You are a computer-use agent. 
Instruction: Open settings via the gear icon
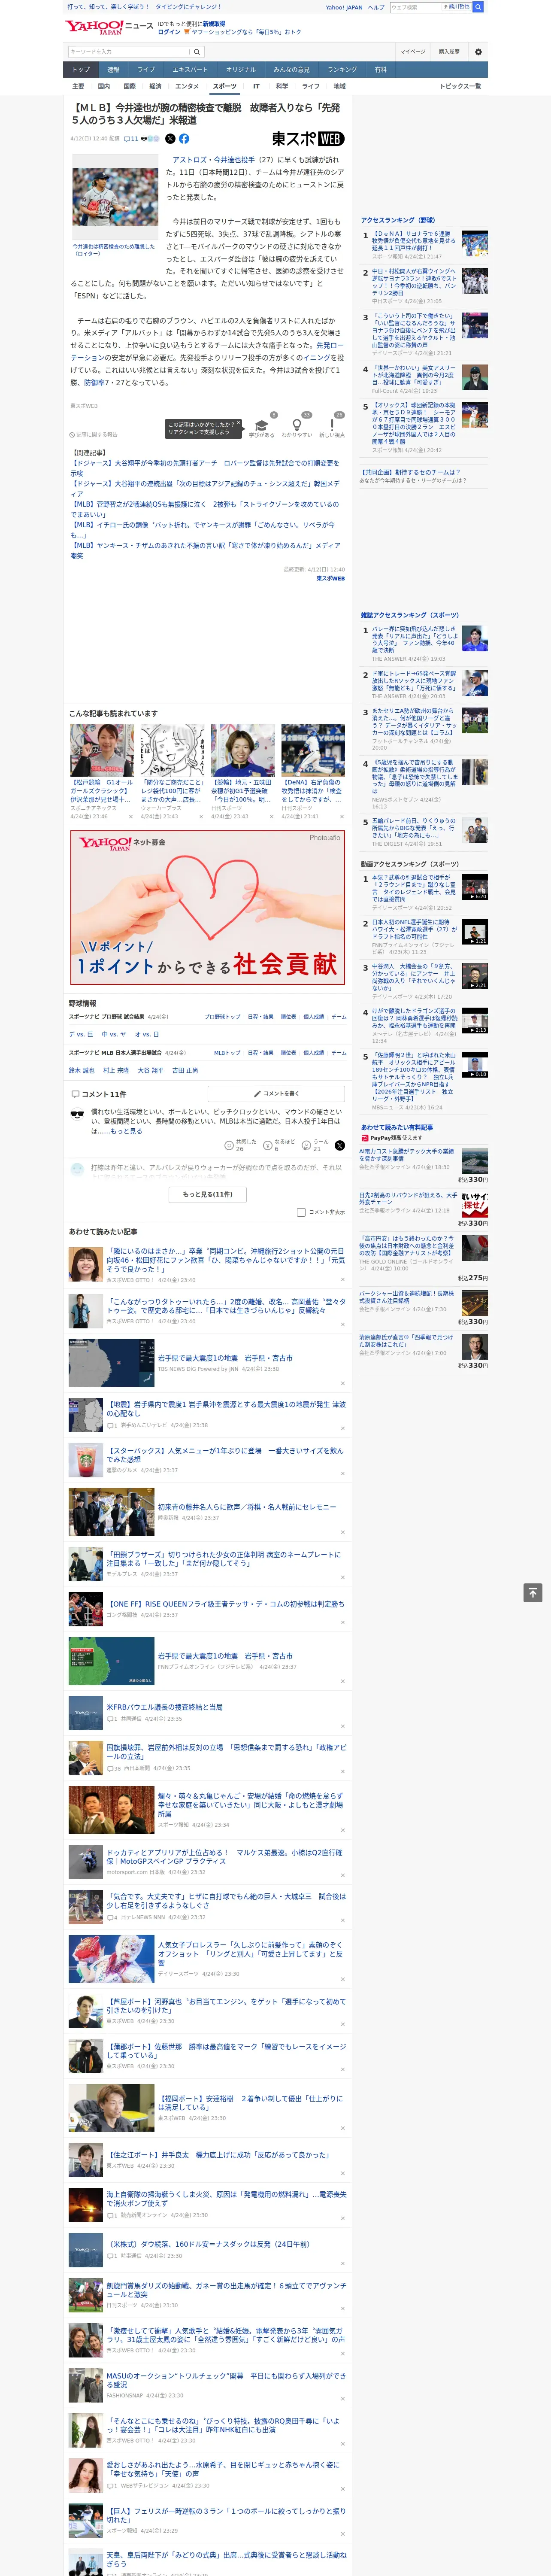(478, 51)
